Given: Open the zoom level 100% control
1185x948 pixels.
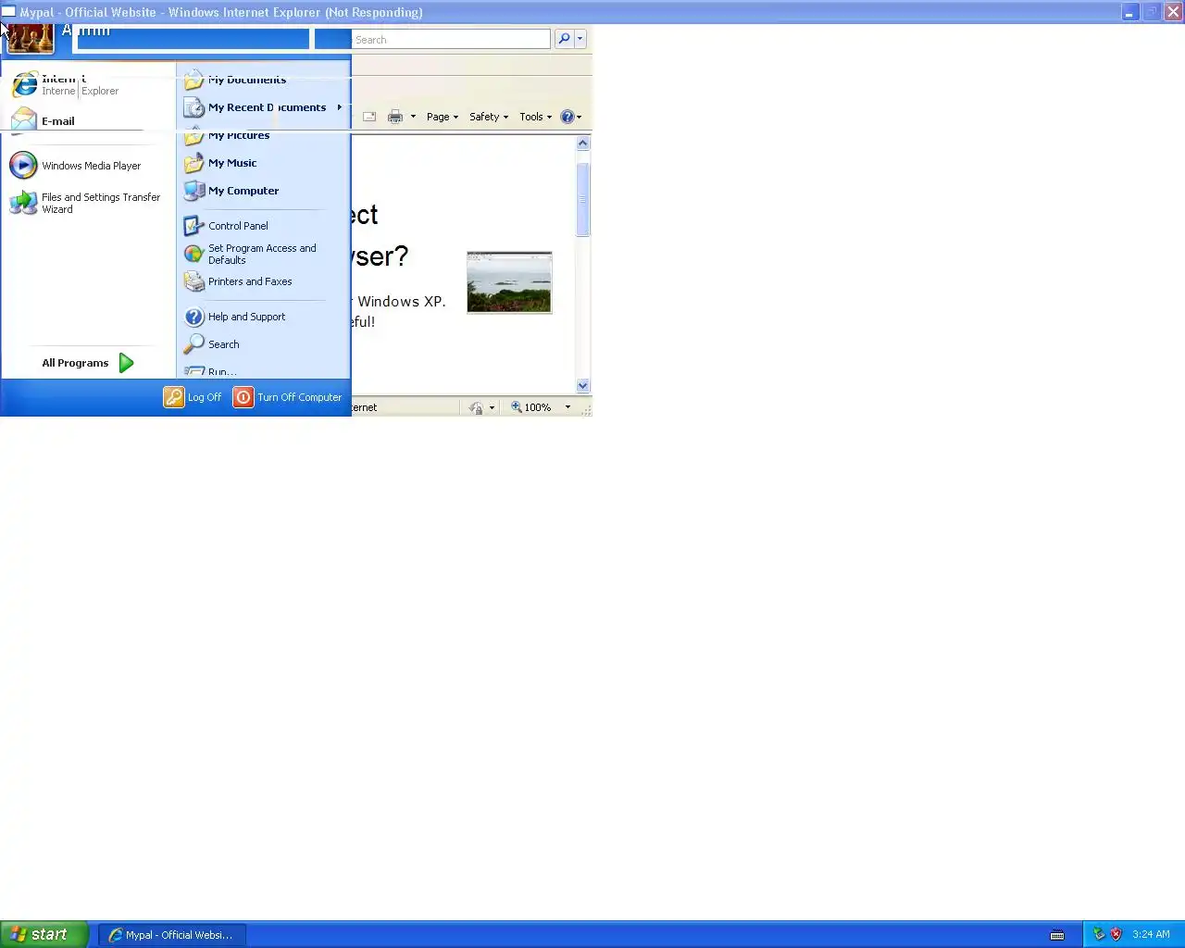Looking at the screenshot, I should (531, 407).
